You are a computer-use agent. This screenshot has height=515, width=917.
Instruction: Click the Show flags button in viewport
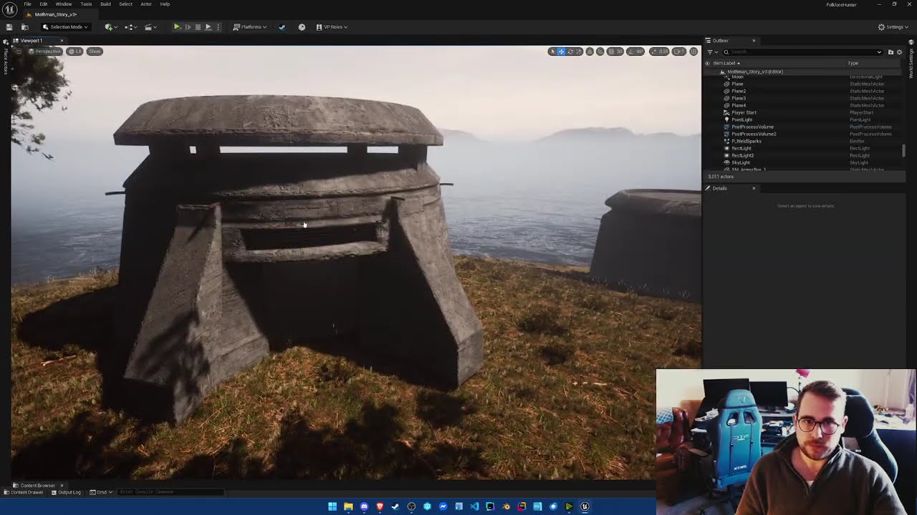[95, 51]
